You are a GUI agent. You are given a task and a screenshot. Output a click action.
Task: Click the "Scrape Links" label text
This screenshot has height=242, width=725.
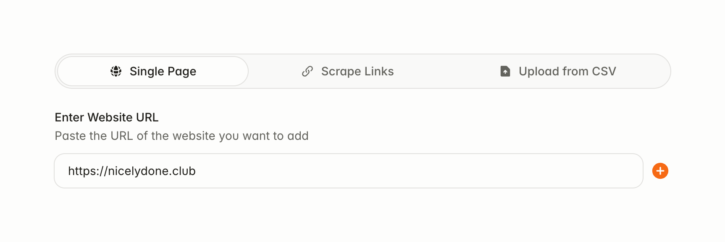[x=357, y=71]
